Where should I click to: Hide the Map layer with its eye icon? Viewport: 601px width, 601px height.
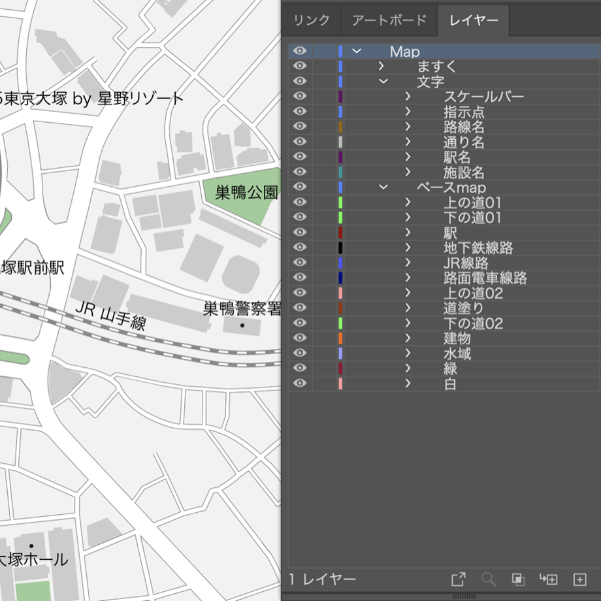point(300,51)
